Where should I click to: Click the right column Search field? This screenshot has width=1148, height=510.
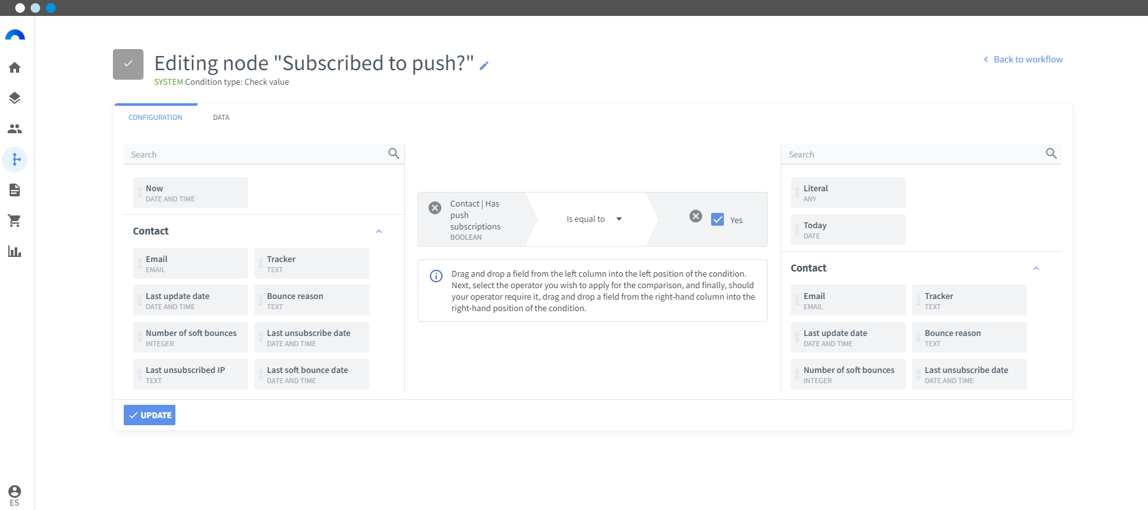tap(913, 154)
